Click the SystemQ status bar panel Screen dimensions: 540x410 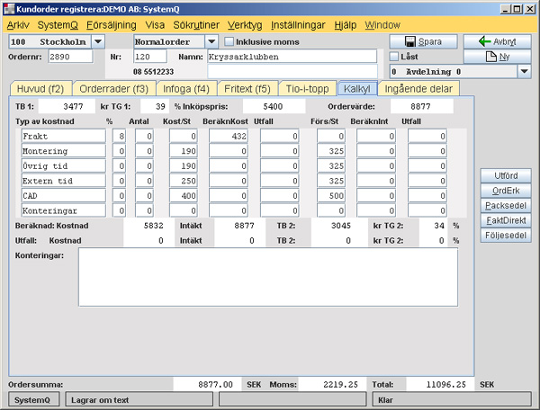(33, 400)
